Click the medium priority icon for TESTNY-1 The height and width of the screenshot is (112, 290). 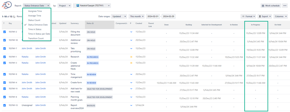tap(131, 57)
